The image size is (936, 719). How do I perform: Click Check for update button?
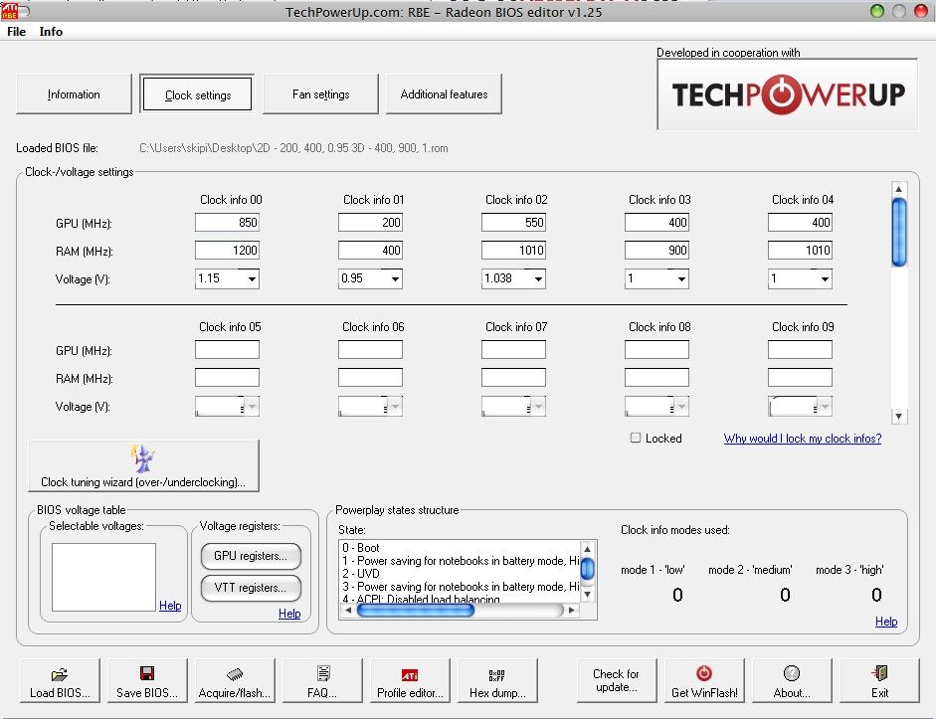(x=617, y=681)
